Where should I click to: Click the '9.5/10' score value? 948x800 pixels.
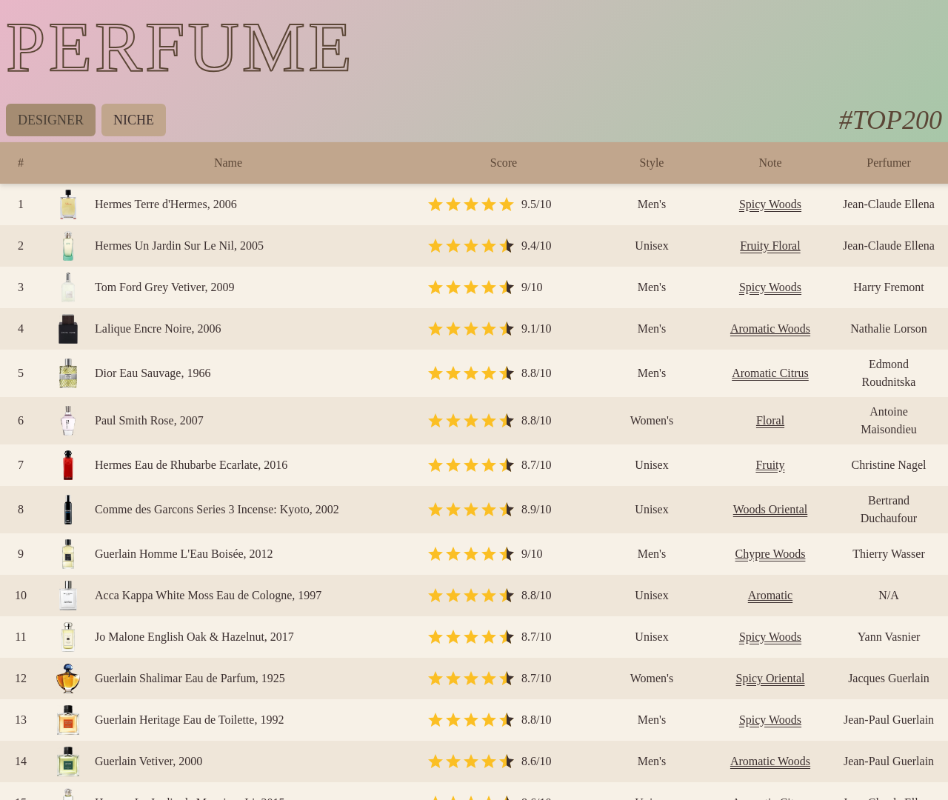point(536,204)
